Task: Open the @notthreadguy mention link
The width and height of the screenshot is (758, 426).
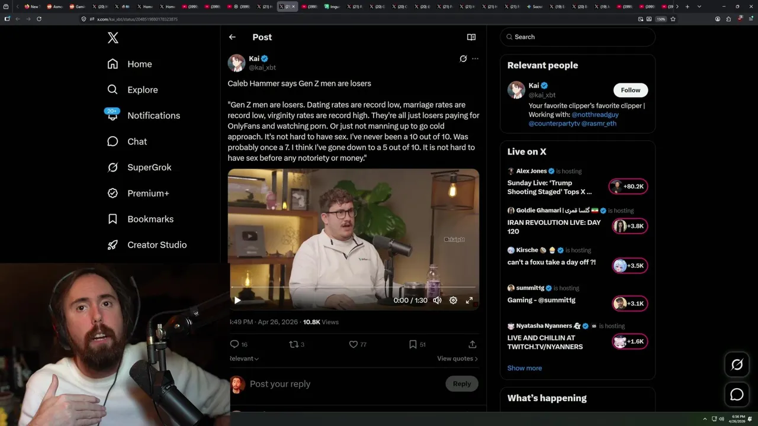Action: pyautogui.click(x=595, y=115)
